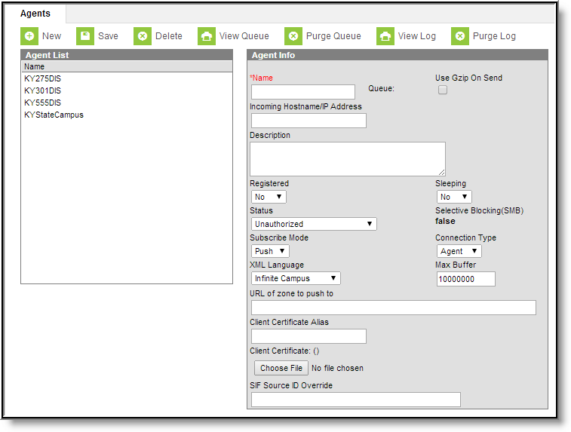Click the View Log label
Viewport: 571px width, 432px height.
click(x=417, y=36)
